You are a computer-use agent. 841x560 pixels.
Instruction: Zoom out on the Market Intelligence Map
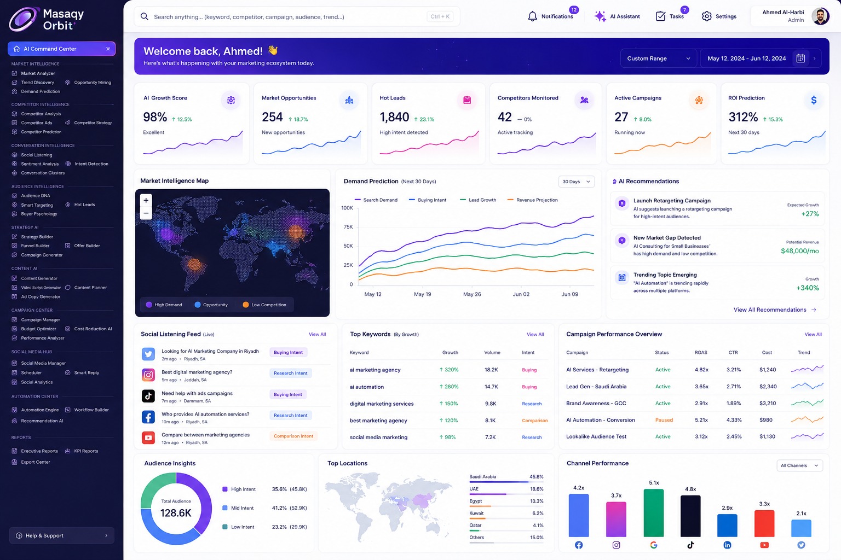coord(146,213)
